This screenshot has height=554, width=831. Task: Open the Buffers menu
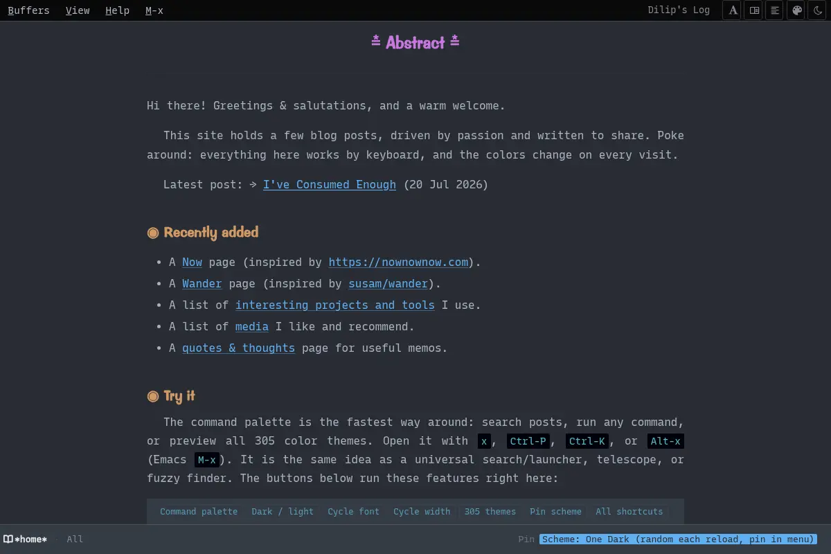[28, 10]
